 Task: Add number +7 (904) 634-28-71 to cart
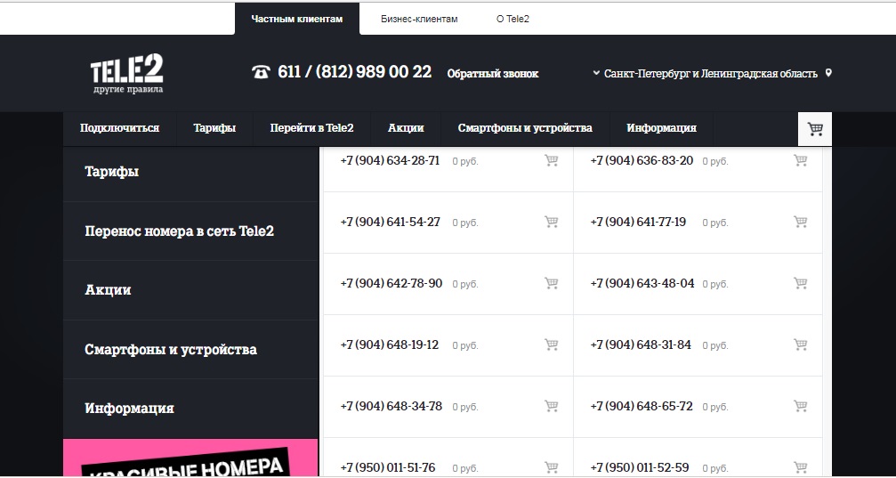click(x=551, y=161)
